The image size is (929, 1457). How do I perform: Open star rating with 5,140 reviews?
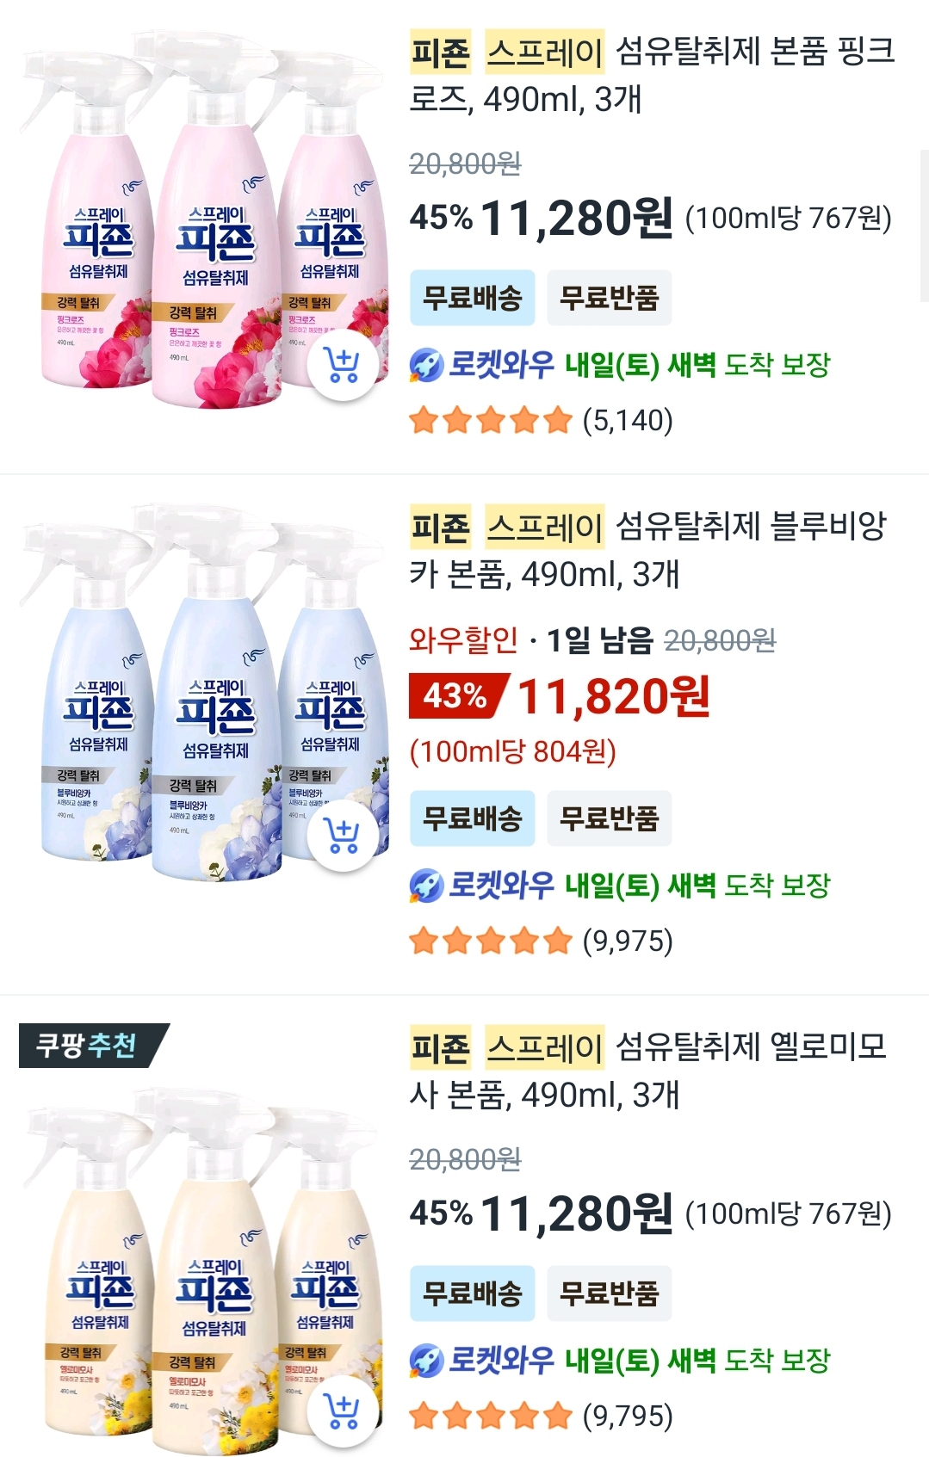click(x=542, y=421)
